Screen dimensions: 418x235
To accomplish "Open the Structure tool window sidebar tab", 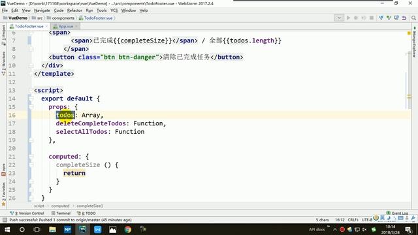I will 3,63.
